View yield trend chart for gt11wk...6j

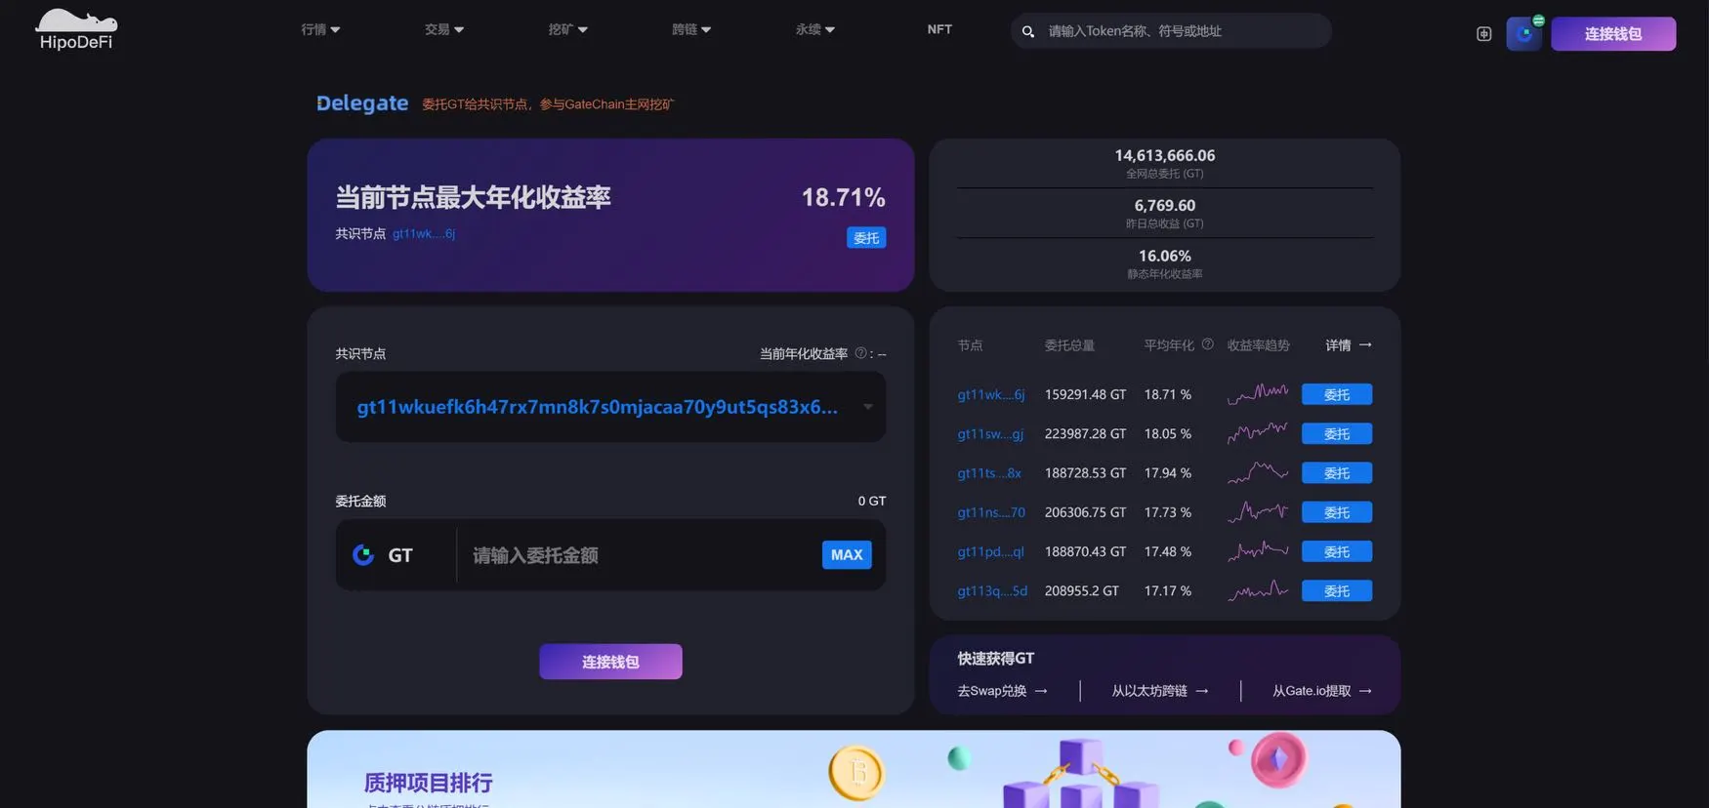click(1258, 394)
